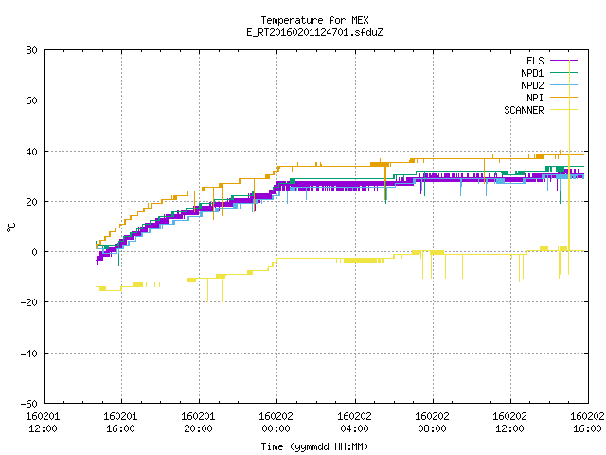Select the filename E_RT20160201124701.sfduZ subtitle
Viewport: 606px width, 455px height.
(x=314, y=32)
